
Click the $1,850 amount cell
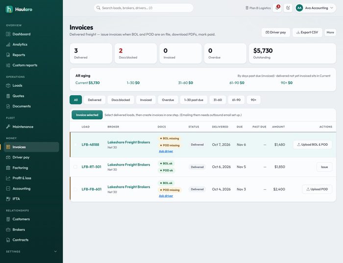(280, 167)
